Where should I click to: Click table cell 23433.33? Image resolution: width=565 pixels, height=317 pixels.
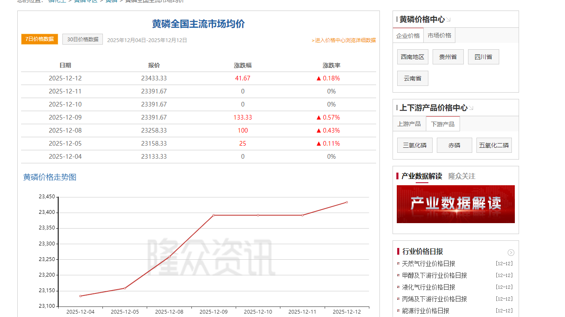(x=154, y=78)
